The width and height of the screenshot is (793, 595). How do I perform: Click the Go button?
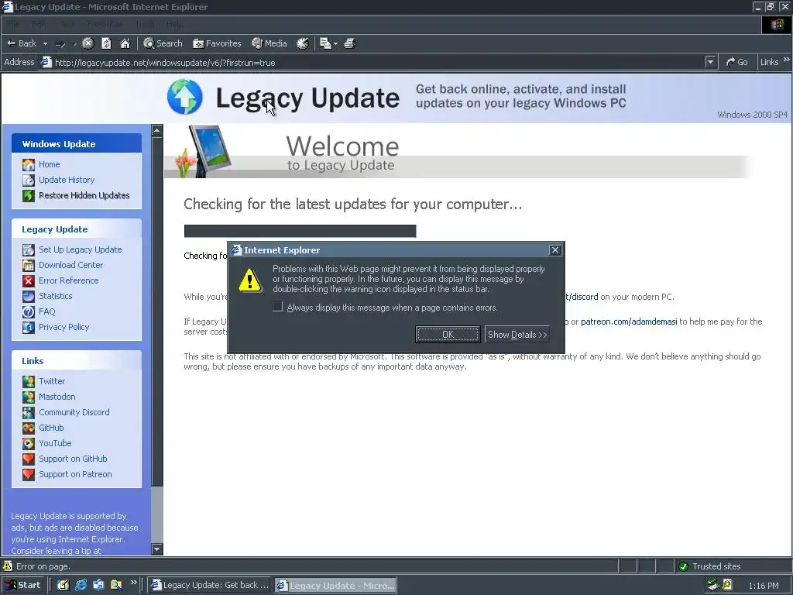coord(737,62)
